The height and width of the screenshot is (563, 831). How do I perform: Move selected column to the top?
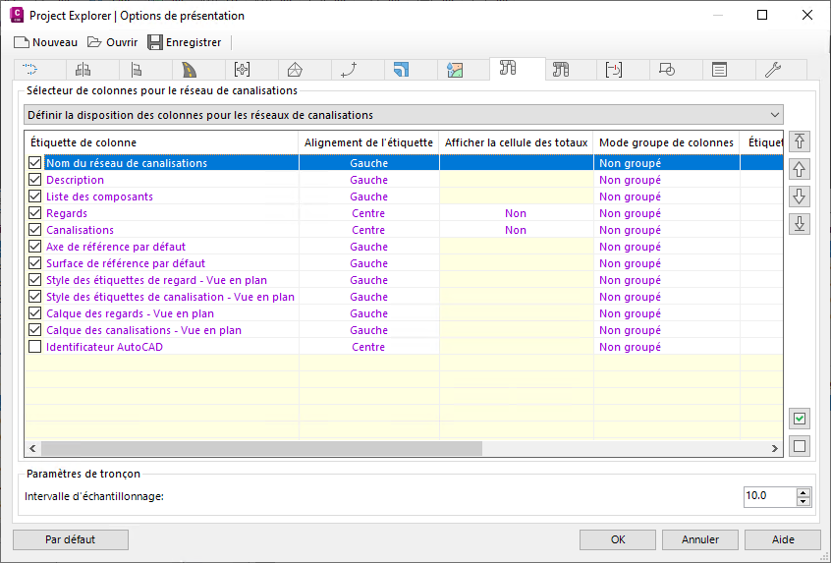[800, 141]
